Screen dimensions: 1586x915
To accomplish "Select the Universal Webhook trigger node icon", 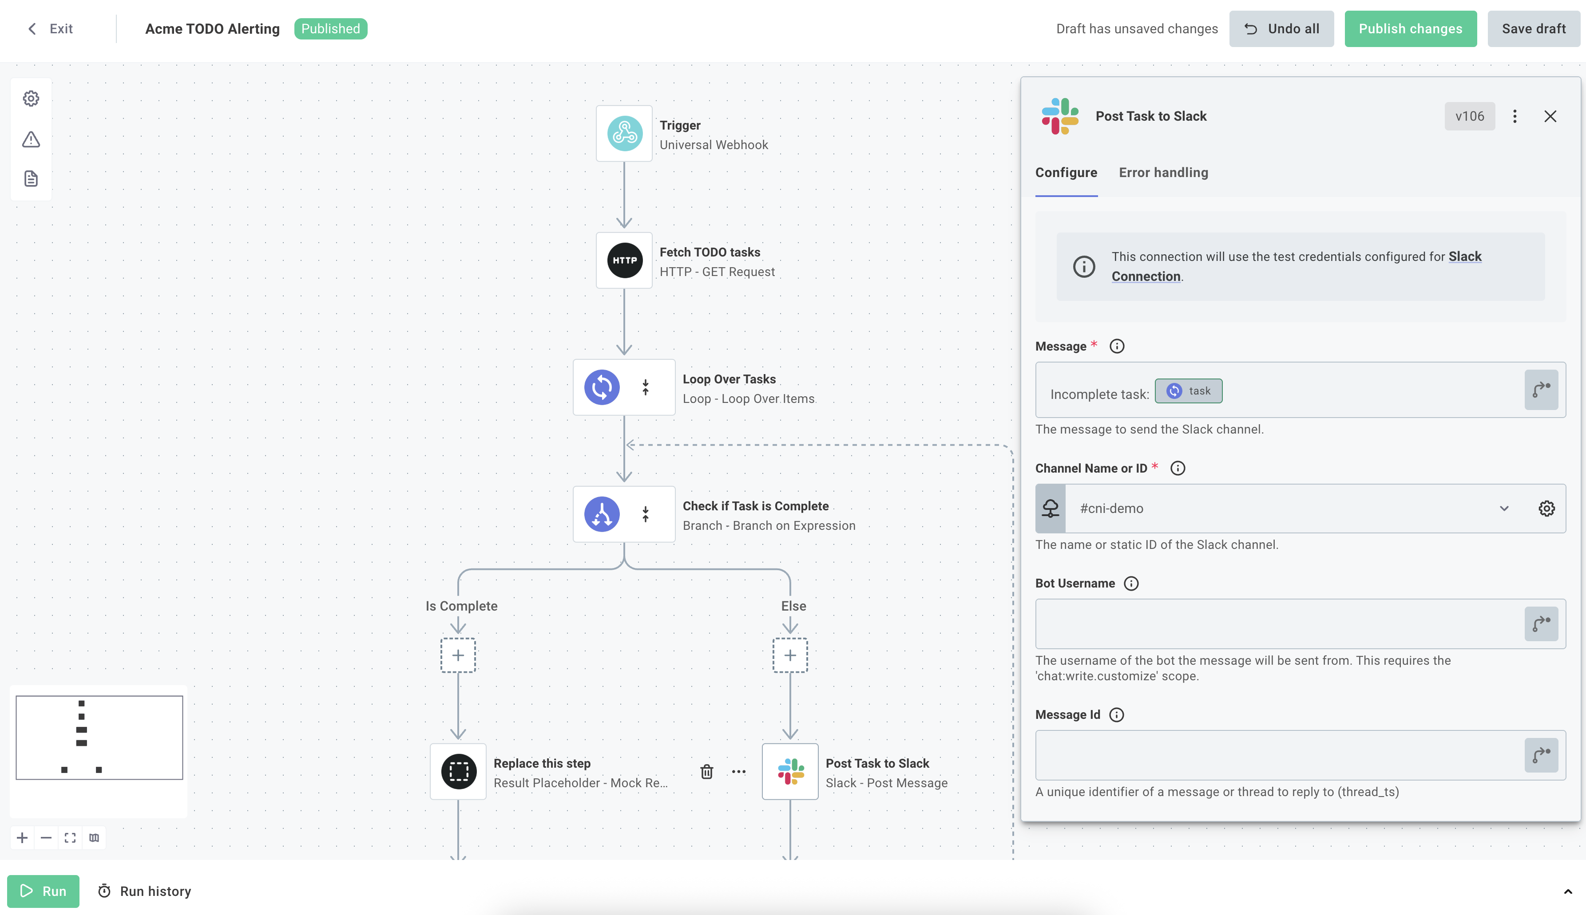I will tap(623, 133).
